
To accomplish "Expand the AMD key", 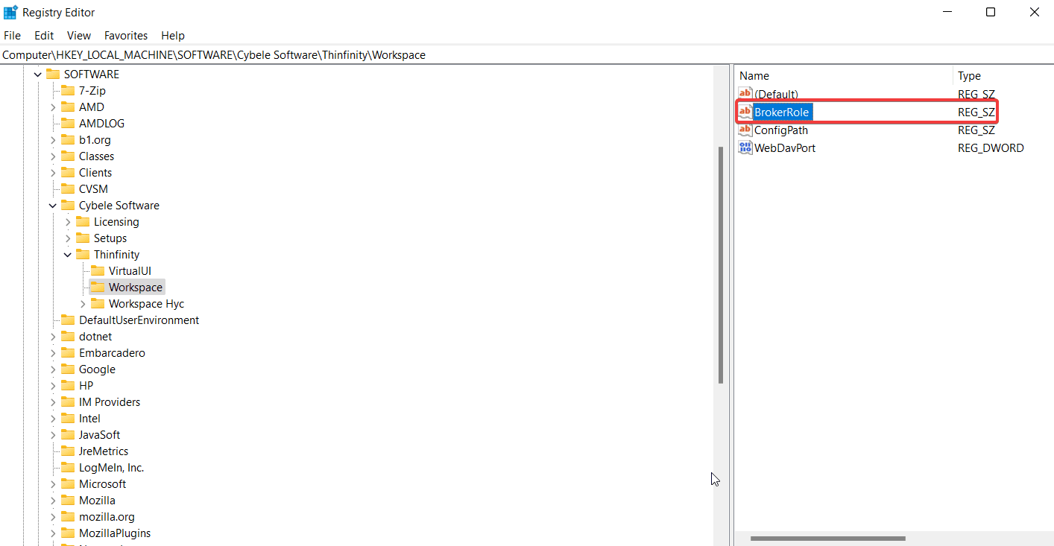I will (x=53, y=107).
